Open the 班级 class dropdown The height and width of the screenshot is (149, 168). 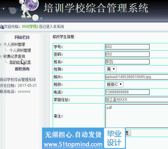[x=114, y=84]
